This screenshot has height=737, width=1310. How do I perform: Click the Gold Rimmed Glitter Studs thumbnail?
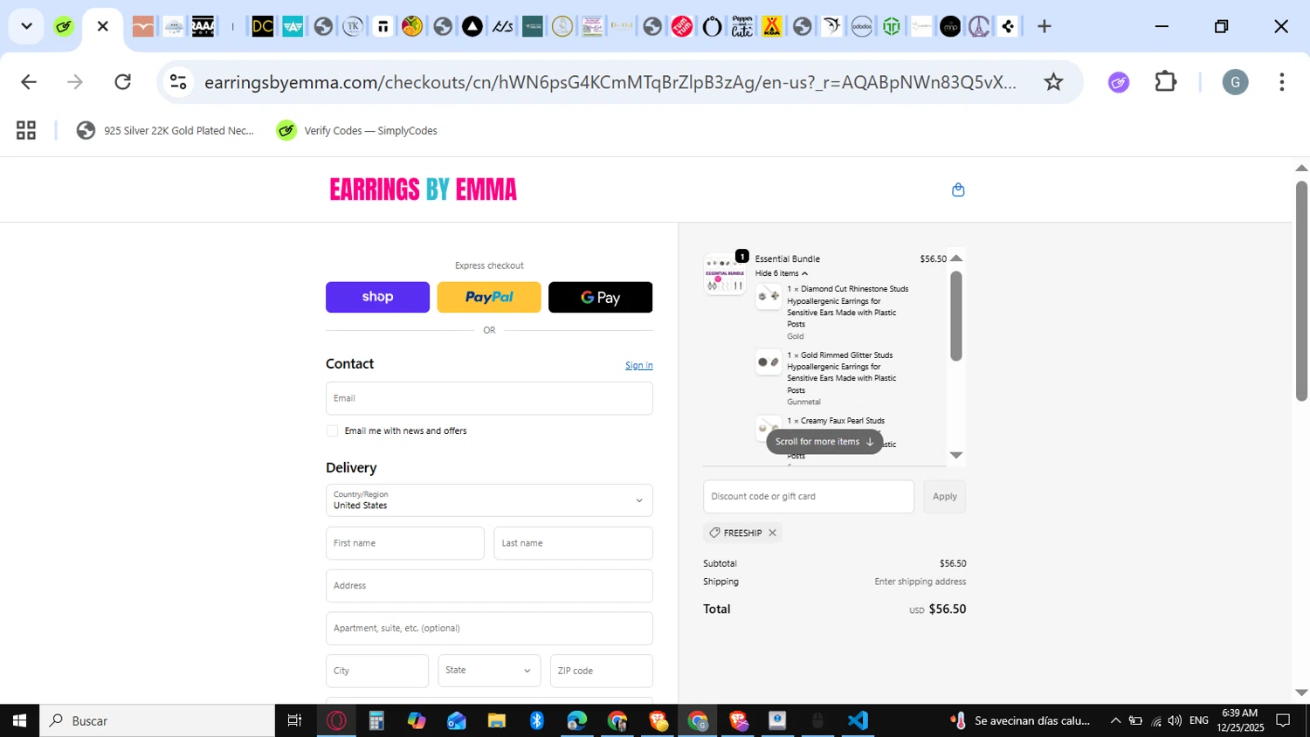[769, 362]
